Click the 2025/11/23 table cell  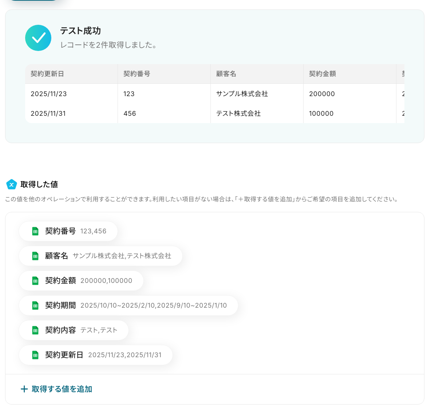point(71,94)
